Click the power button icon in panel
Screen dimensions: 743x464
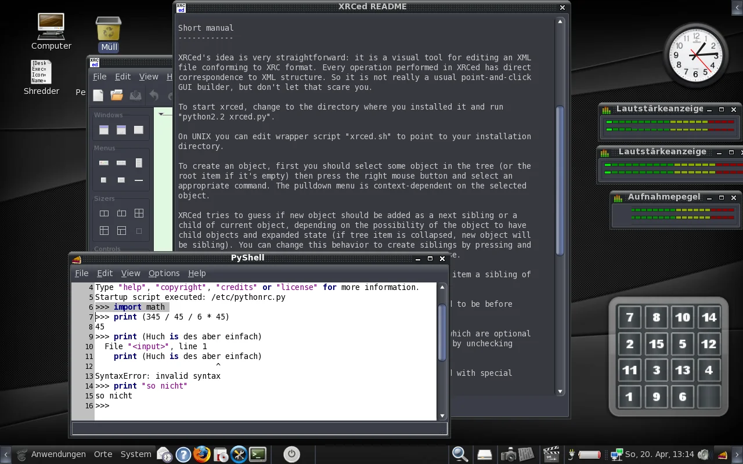[291, 455]
